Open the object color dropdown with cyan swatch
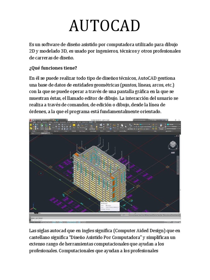The width and height of the screenshot is (210, 280). point(173,124)
